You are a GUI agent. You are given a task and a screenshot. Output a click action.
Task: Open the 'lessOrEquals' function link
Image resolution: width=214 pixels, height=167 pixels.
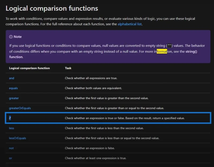17,138
